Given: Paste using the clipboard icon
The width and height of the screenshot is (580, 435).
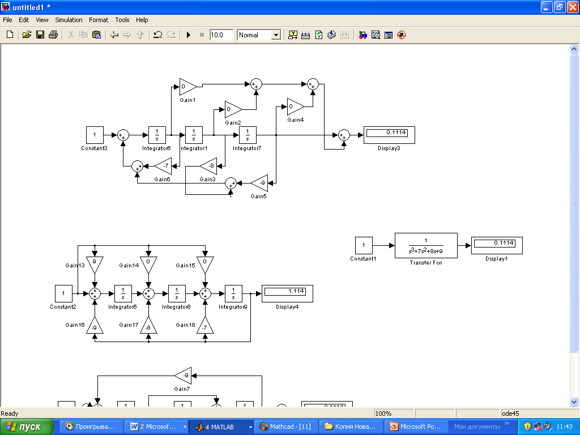Looking at the screenshot, I should pos(96,35).
